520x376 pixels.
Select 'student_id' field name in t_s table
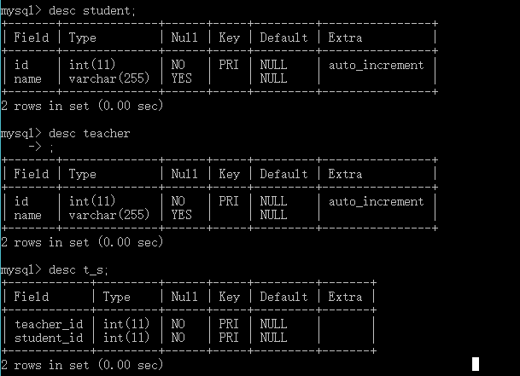point(50,338)
